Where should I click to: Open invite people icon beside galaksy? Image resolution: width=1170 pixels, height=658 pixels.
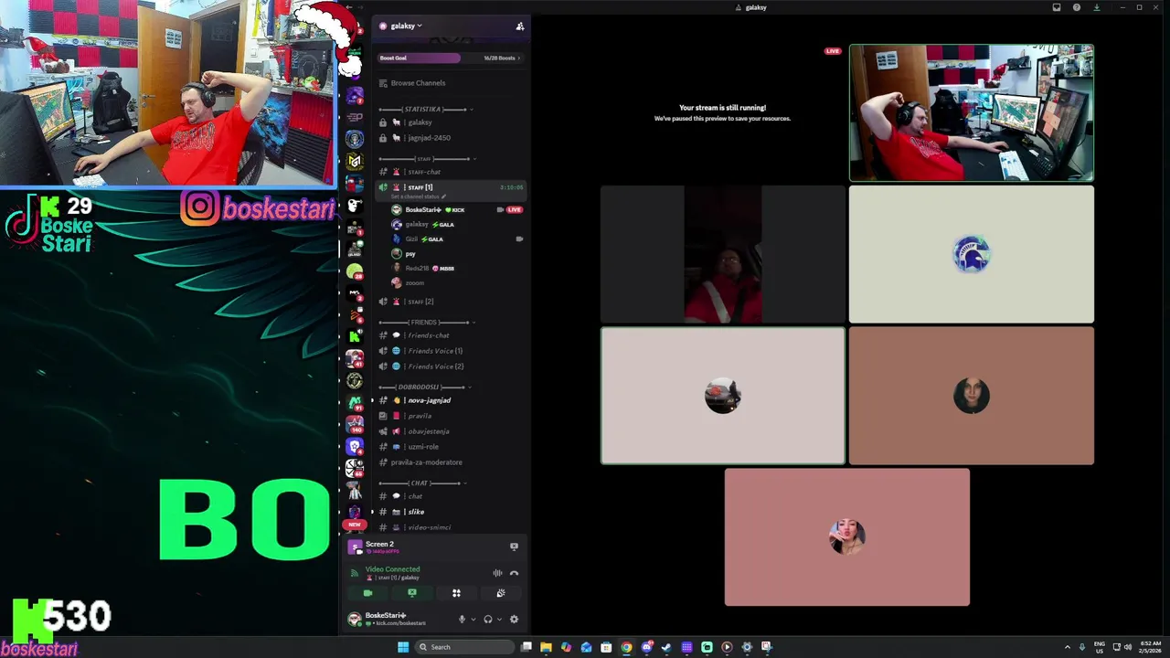tap(519, 27)
